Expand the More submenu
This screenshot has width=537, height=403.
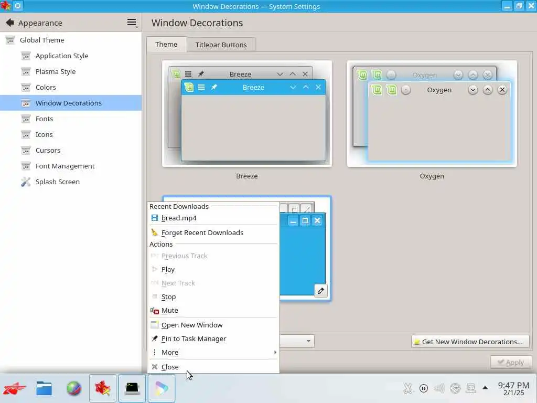pos(213,352)
